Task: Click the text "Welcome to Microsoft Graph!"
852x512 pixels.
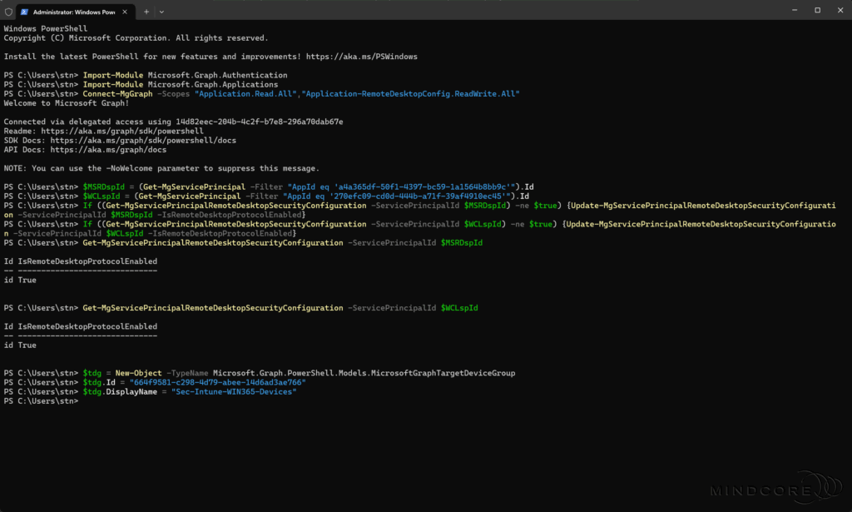Action: pyautogui.click(x=67, y=103)
